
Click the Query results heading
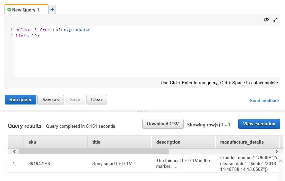(x=25, y=126)
